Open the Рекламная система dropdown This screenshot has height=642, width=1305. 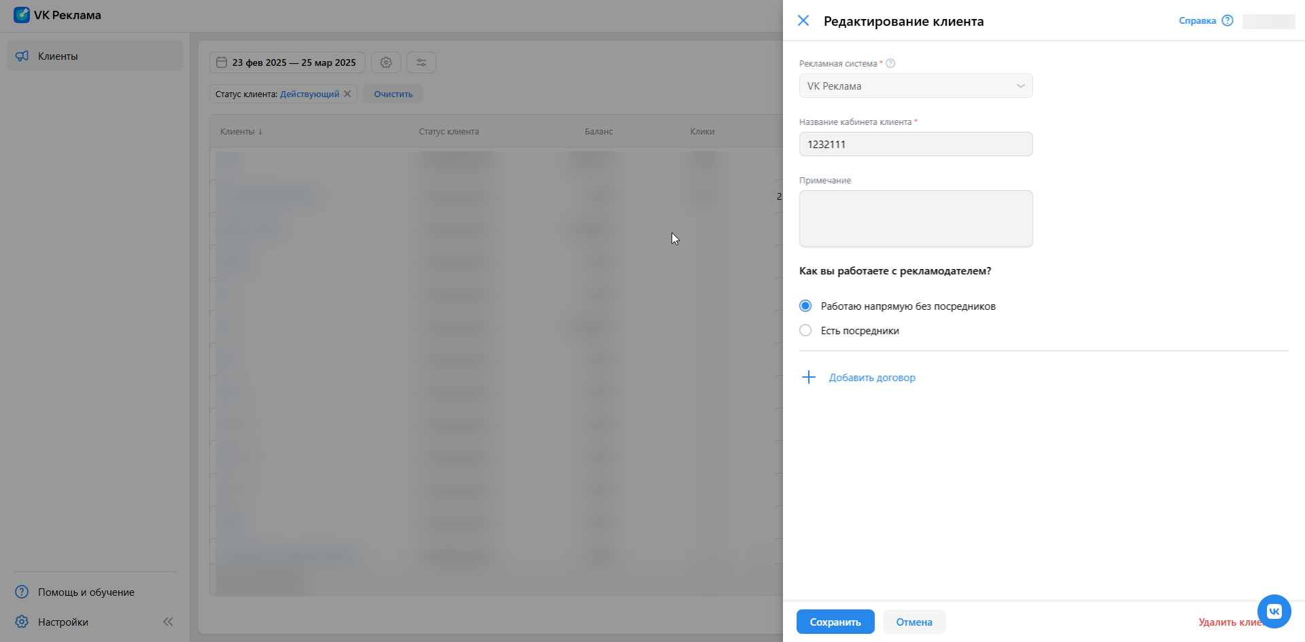[x=916, y=86]
